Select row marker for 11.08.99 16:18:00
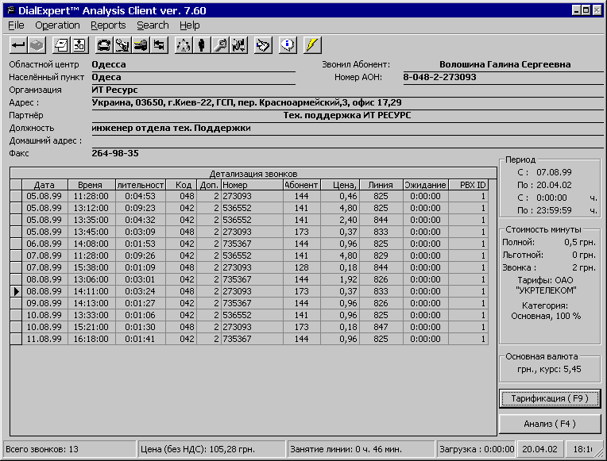Image resolution: width=607 pixels, height=461 pixels. point(16,339)
